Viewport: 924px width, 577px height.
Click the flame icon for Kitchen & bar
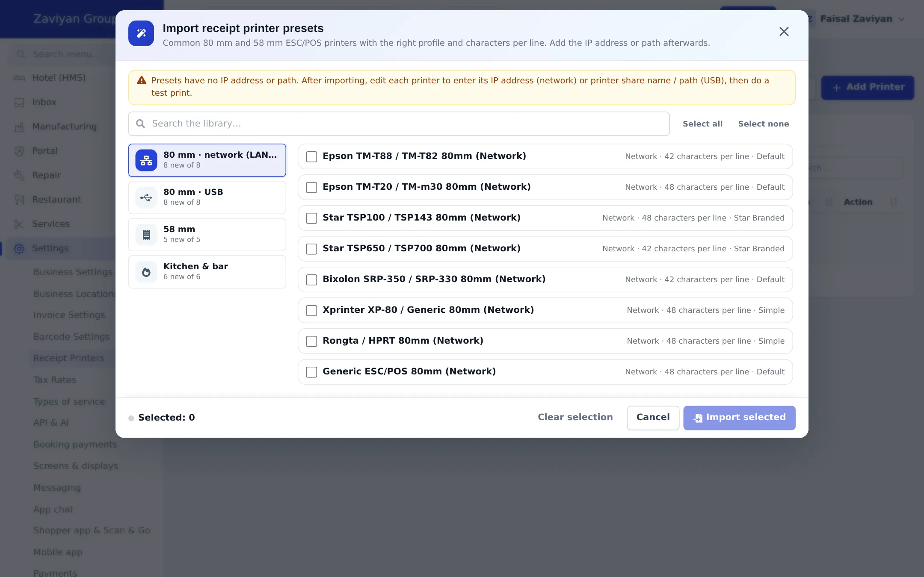pyautogui.click(x=146, y=272)
